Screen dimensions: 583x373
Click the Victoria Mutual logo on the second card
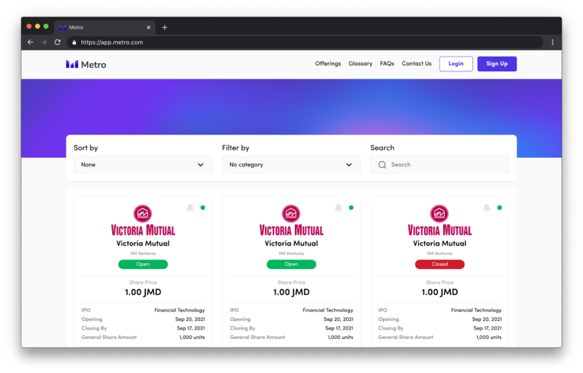coord(291,220)
